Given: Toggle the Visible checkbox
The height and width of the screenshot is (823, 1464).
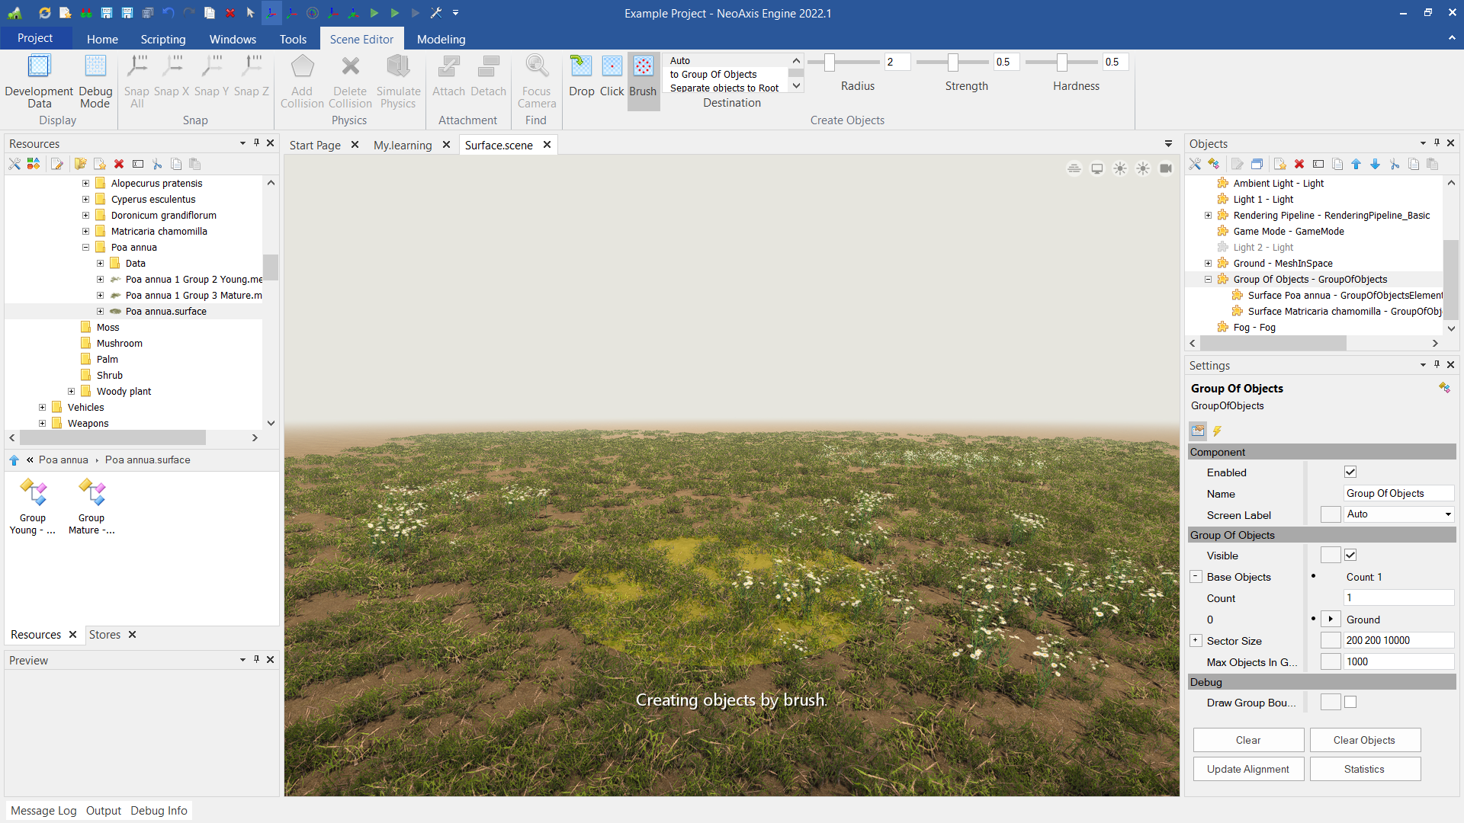Looking at the screenshot, I should [1350, 556].
